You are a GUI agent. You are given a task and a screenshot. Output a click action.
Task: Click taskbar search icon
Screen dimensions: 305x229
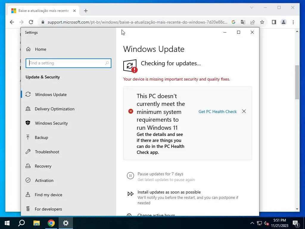pyautogui.click(x=21, y=223)
